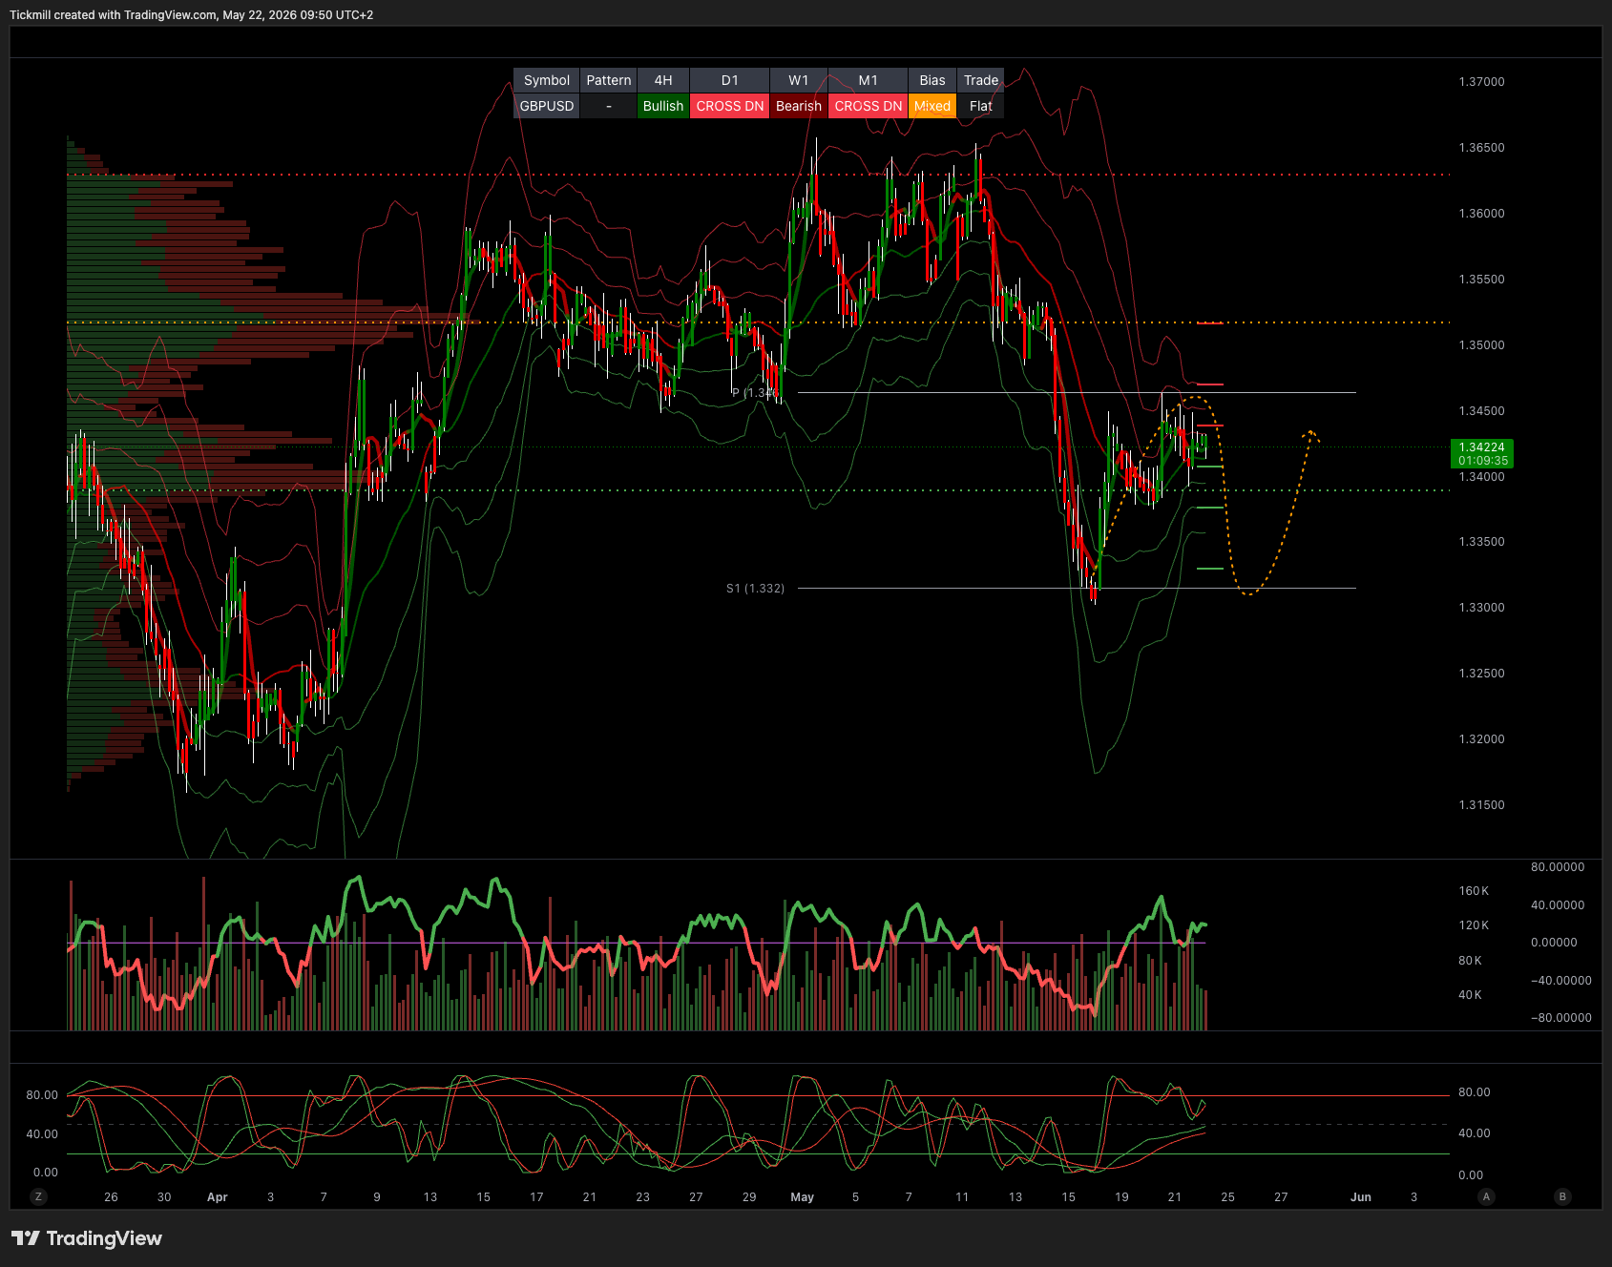Click the 25 date label on the time axis
Viewport: 1612px width, 1267px height.
click(x=1228, y=1197)
